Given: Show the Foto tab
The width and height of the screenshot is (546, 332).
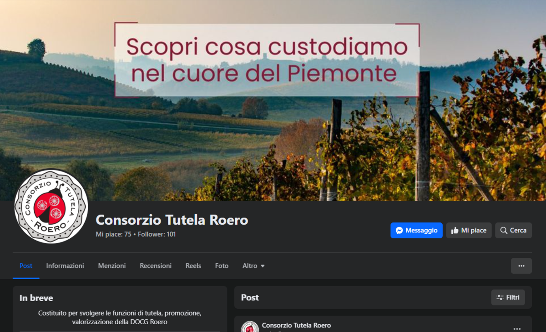Looking at the screenshot, I should pyautogui.click(x=222, y=266).
